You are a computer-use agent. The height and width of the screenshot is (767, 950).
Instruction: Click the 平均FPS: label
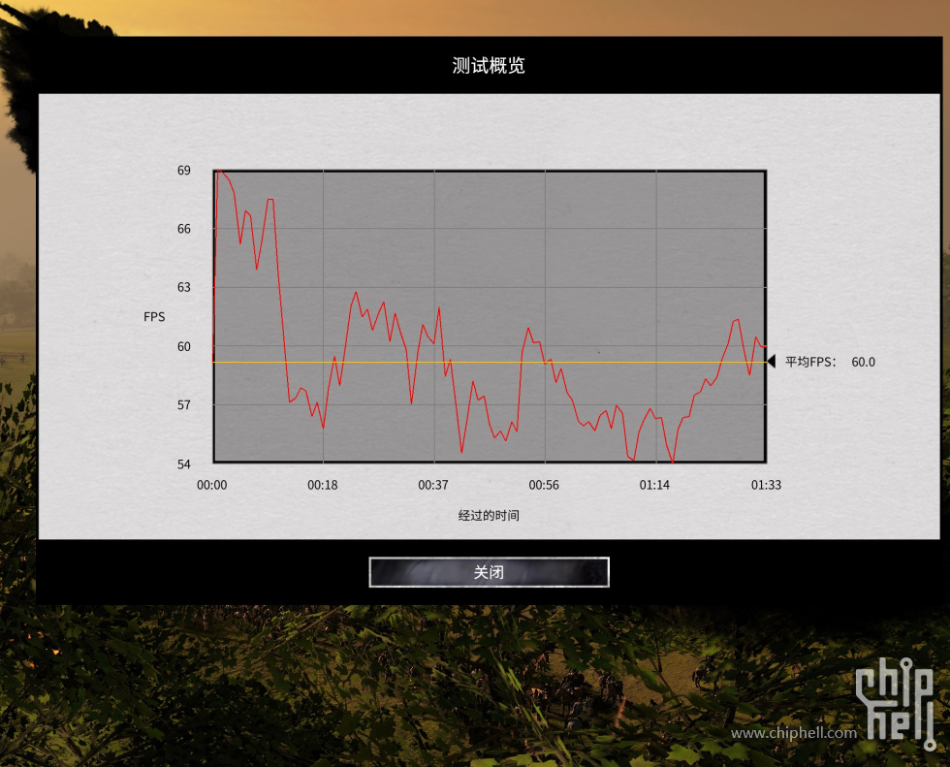click(x=810, y=362)
